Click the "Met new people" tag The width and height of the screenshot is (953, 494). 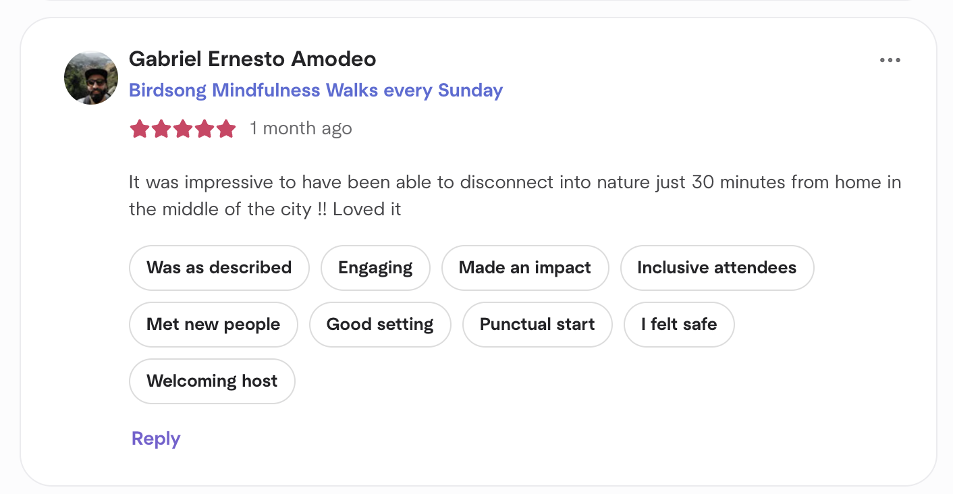[213, 325]
